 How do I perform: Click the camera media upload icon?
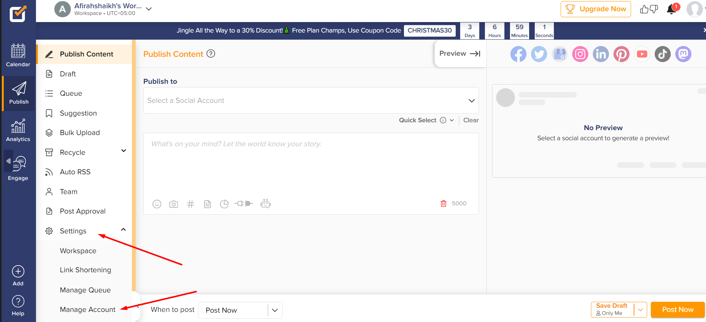point(174,204)
